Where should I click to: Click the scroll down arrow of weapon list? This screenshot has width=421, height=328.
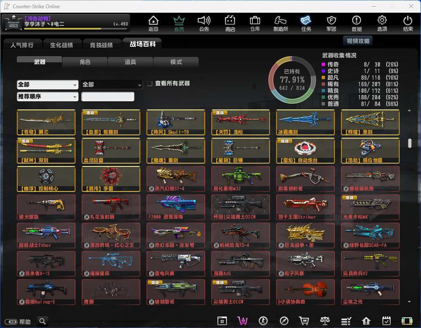(410, 302)
